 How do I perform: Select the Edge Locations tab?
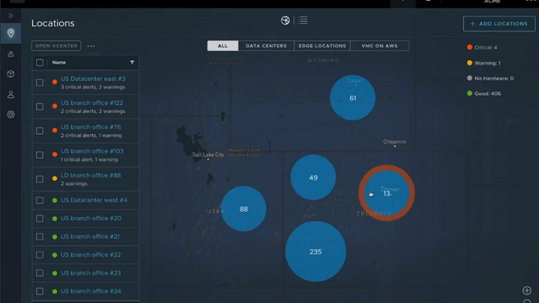(322, 46)
